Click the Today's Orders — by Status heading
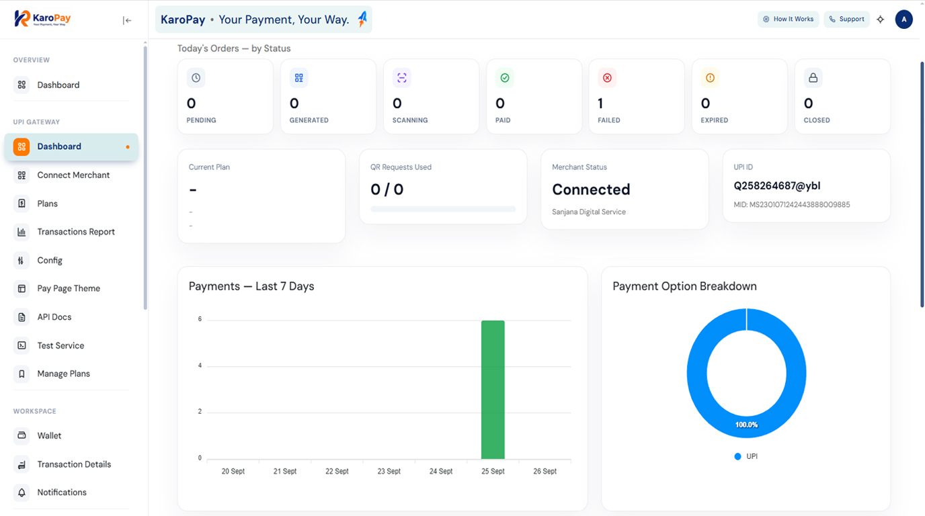The width and height of the screenshot is (925, 516). (x=234, y=48)
